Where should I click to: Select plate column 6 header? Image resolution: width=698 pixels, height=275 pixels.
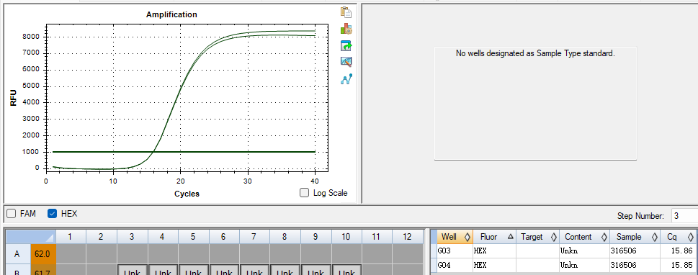tap(223, 237)
